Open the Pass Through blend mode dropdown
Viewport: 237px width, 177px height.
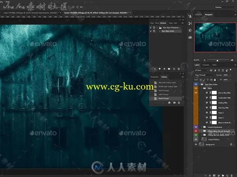point(205,75)
